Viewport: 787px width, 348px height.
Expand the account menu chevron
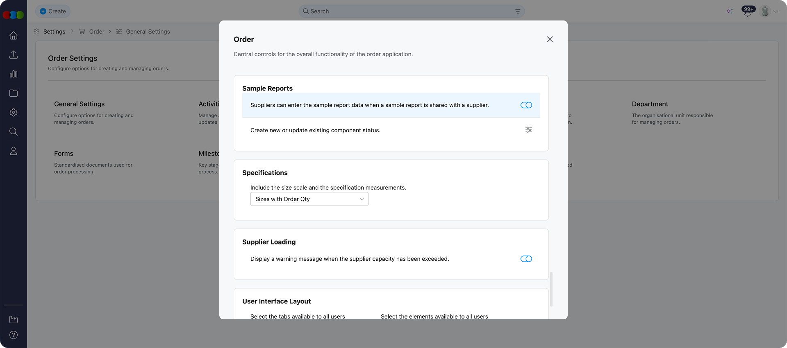[776, 11]
